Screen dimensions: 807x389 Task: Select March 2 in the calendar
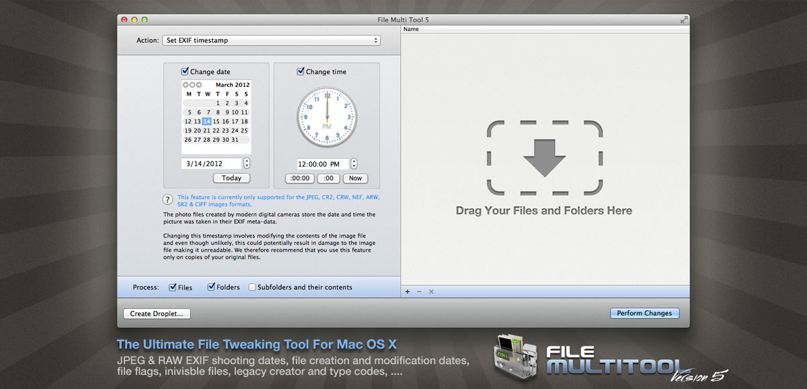pos(227,103)
